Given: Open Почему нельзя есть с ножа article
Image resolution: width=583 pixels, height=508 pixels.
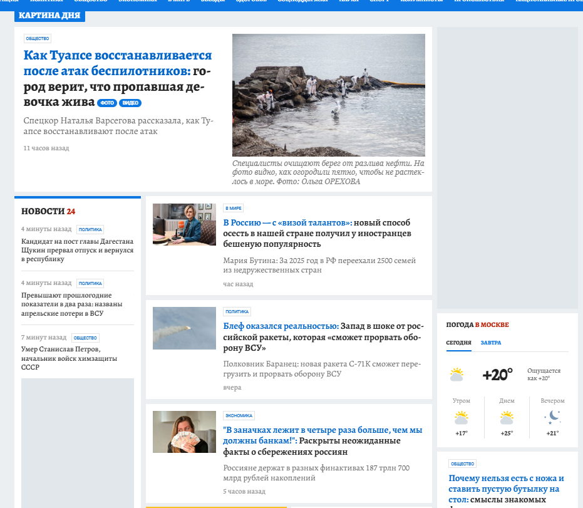Looking at the screenshot, I should click(506, 489).
